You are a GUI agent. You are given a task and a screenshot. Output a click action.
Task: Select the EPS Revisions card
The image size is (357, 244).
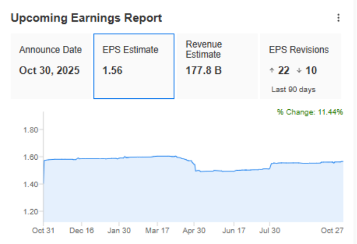pyautogui.click(x=300, y=66)
